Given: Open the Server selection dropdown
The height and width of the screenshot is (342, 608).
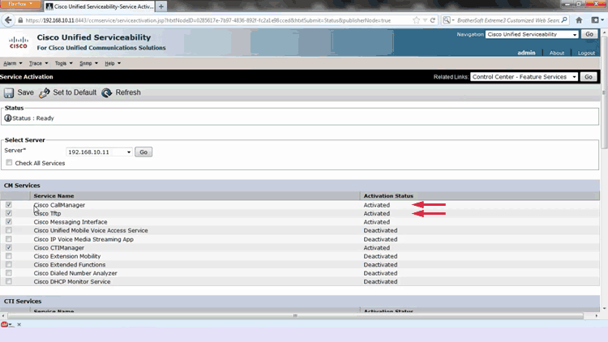Looking at the screenshot, I should coord(99,152).
